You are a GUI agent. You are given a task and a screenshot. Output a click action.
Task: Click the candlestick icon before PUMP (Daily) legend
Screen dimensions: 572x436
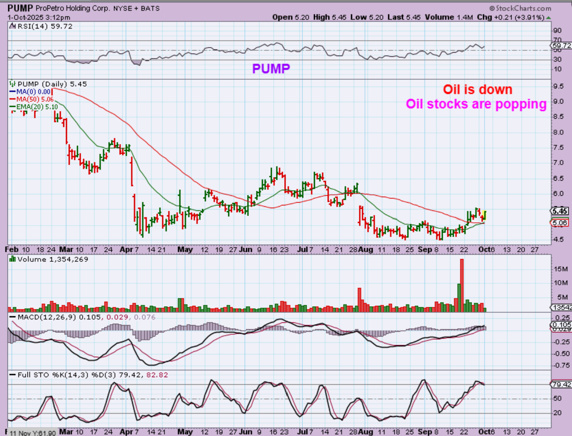12,84
